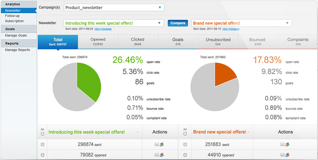The height and width of the screenshot is (160, 318).
Task: Select the Unsubscribed tab
Action: tap(218, 42)
